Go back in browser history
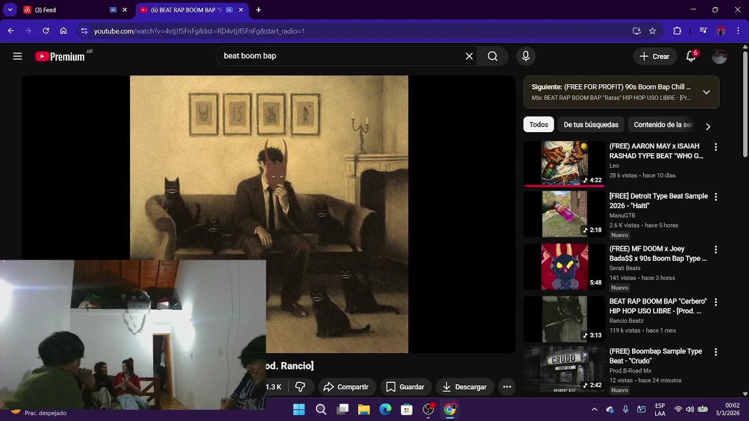This screenshot has height=421, width=749. 11,31
